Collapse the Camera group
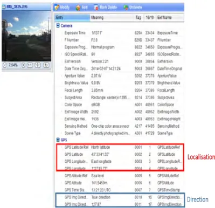 tap(58, 25)
